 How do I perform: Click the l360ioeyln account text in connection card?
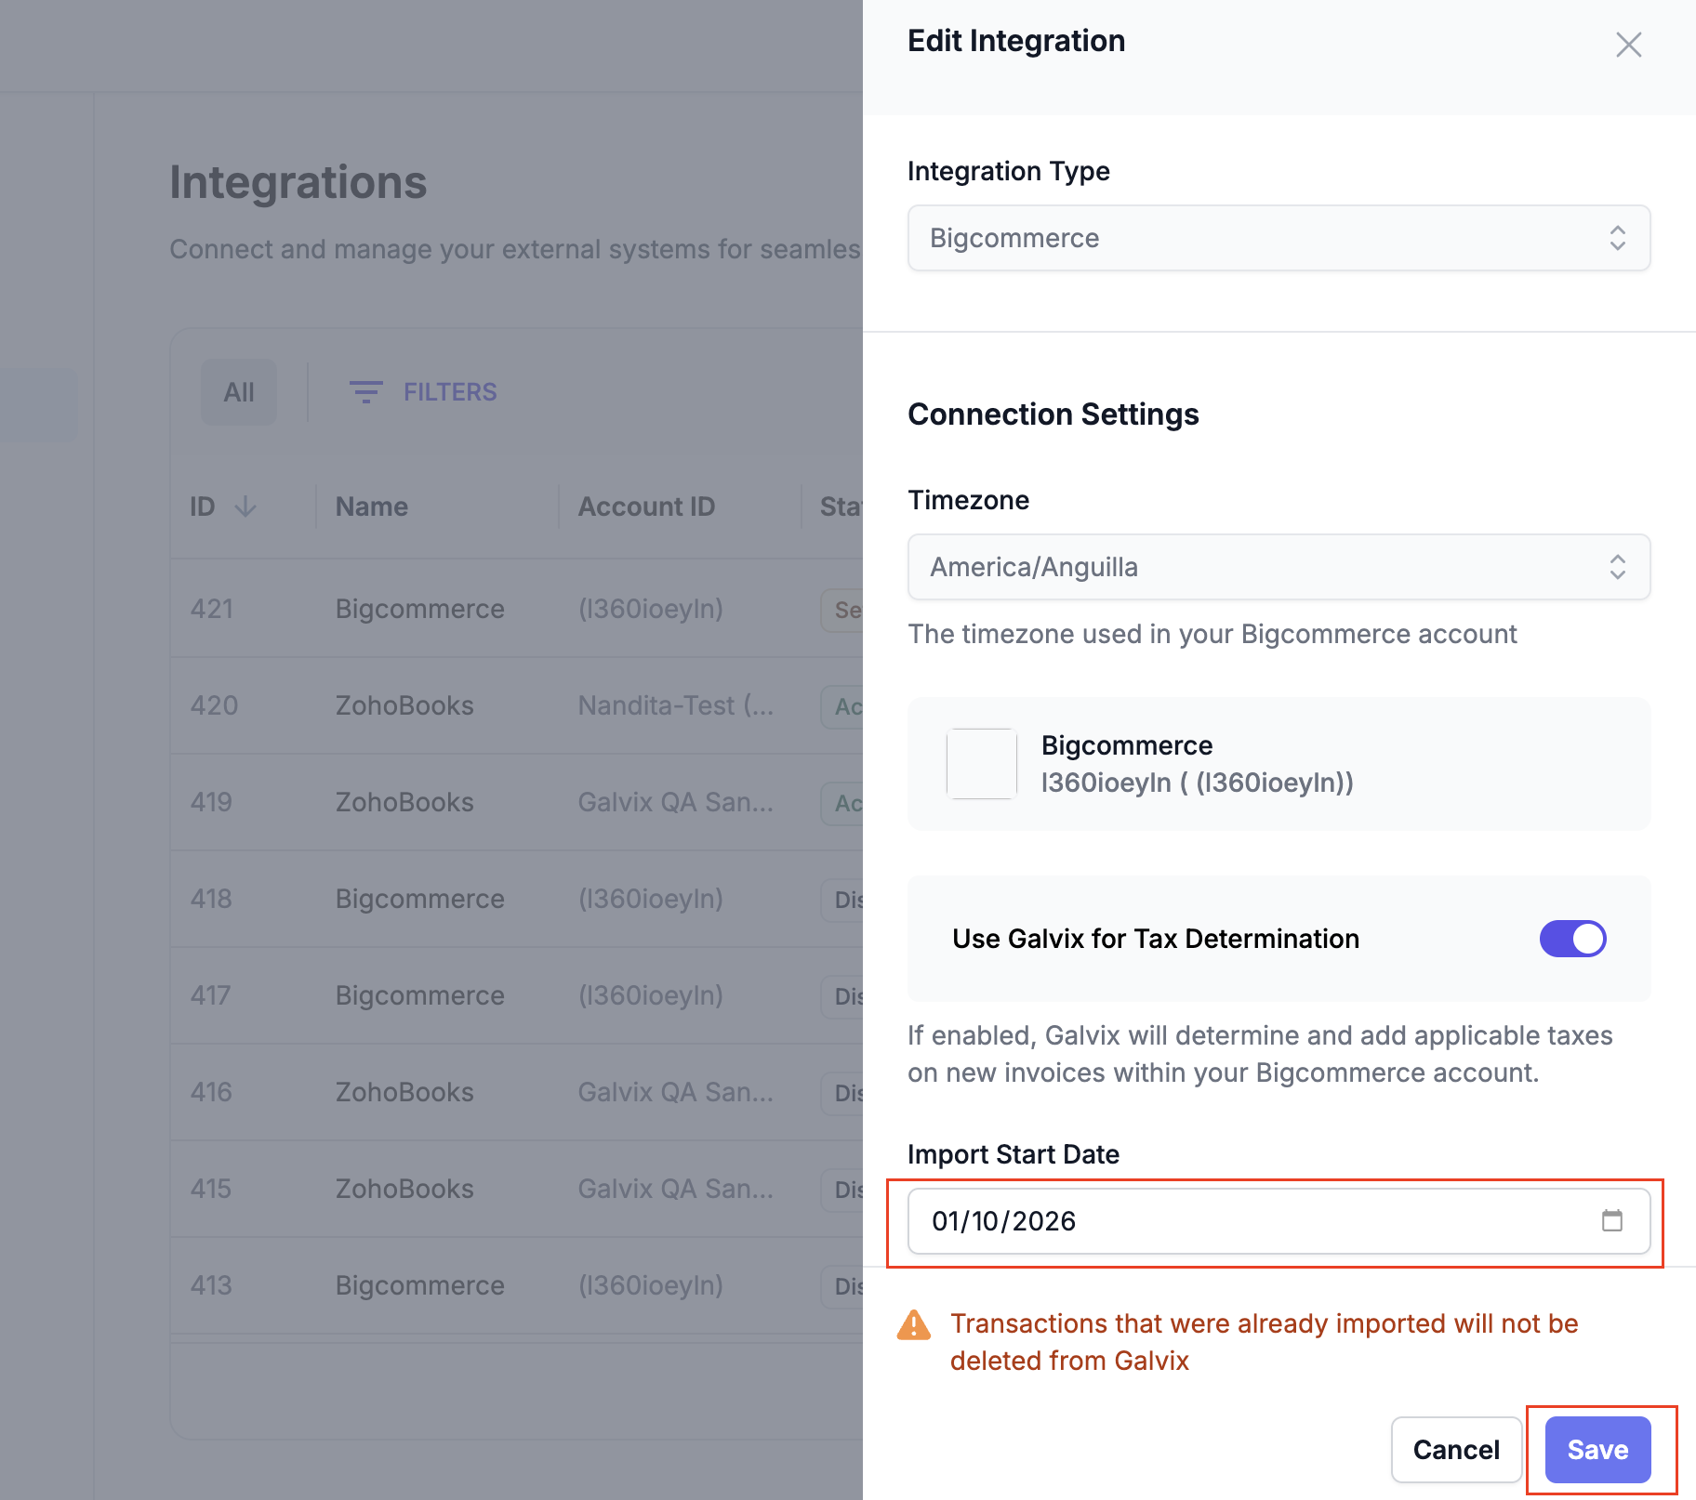pos(1198,783)
